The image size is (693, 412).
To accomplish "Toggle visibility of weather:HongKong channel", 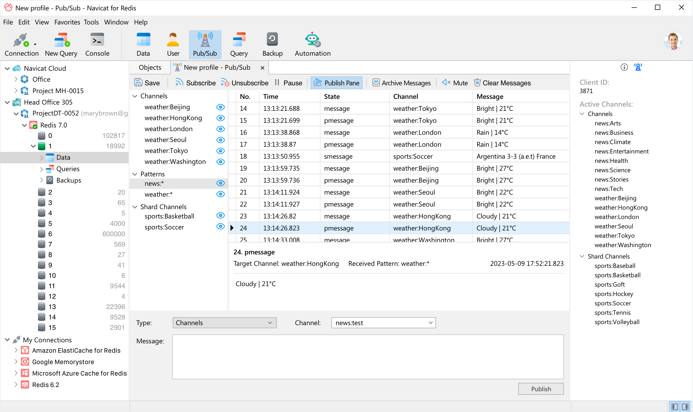I will [220, 118].
